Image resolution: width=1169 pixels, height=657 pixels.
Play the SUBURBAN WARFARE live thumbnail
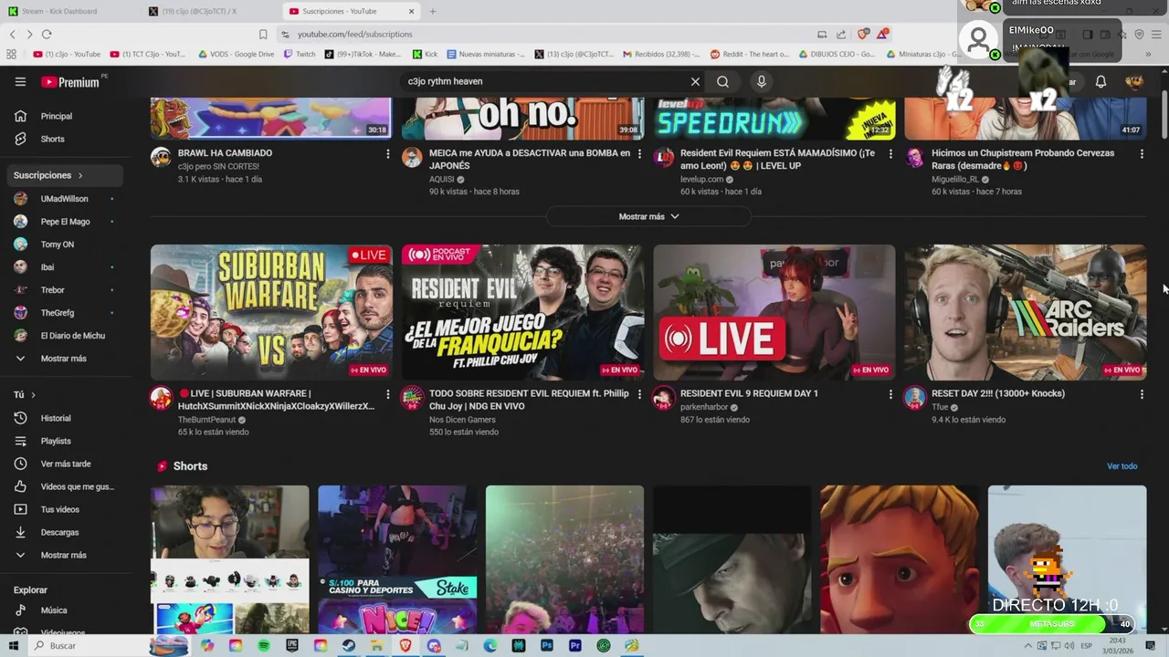(x=271, y=312)
